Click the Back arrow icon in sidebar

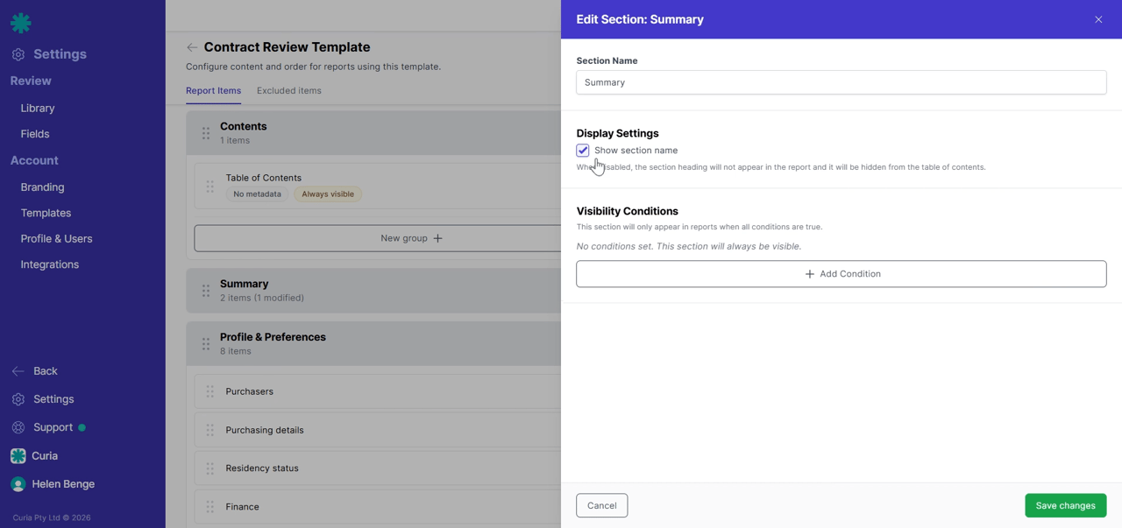point(18,371)
